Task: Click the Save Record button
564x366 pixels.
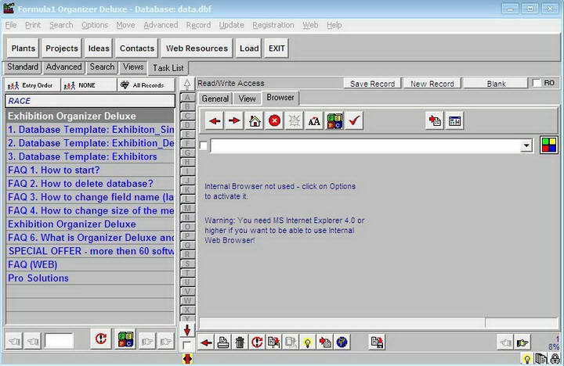Action: click(x=372, y=84)
